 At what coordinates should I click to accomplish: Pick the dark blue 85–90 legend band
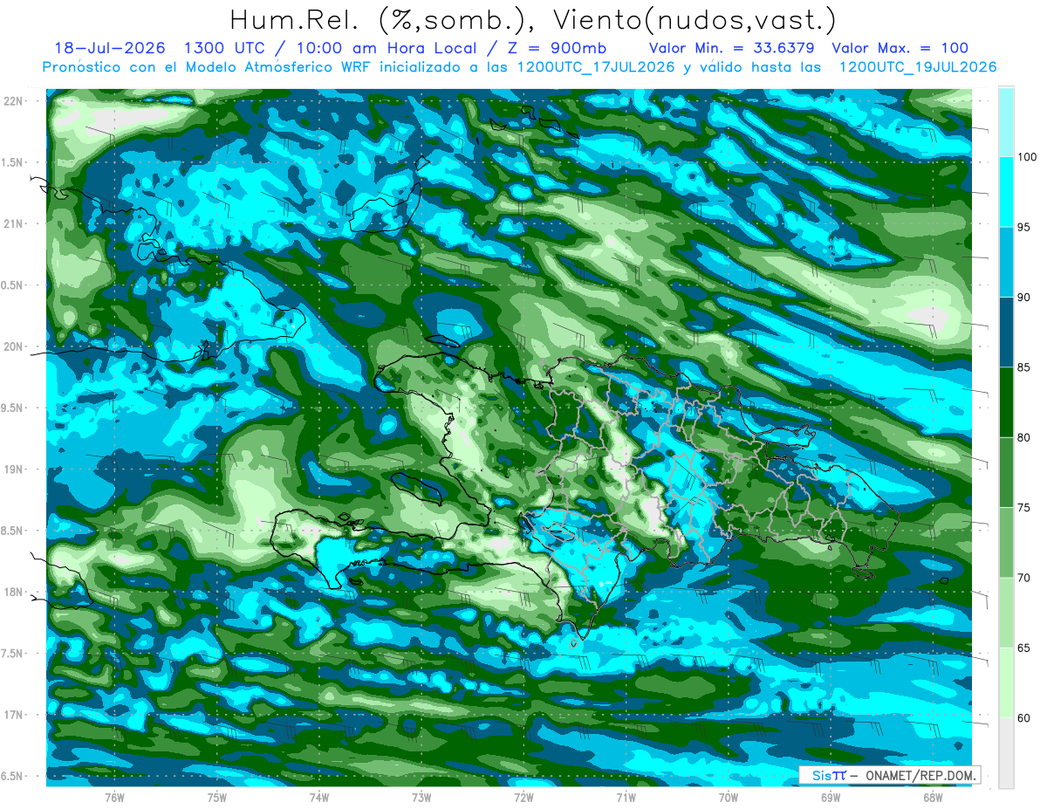tap(1006, 333)
